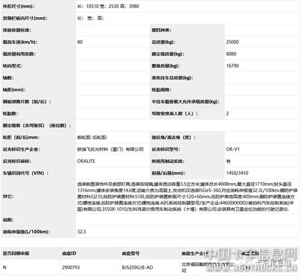Click the 驾驶室准乘人数(人) label
301x276 pixels.
[175, 114]
